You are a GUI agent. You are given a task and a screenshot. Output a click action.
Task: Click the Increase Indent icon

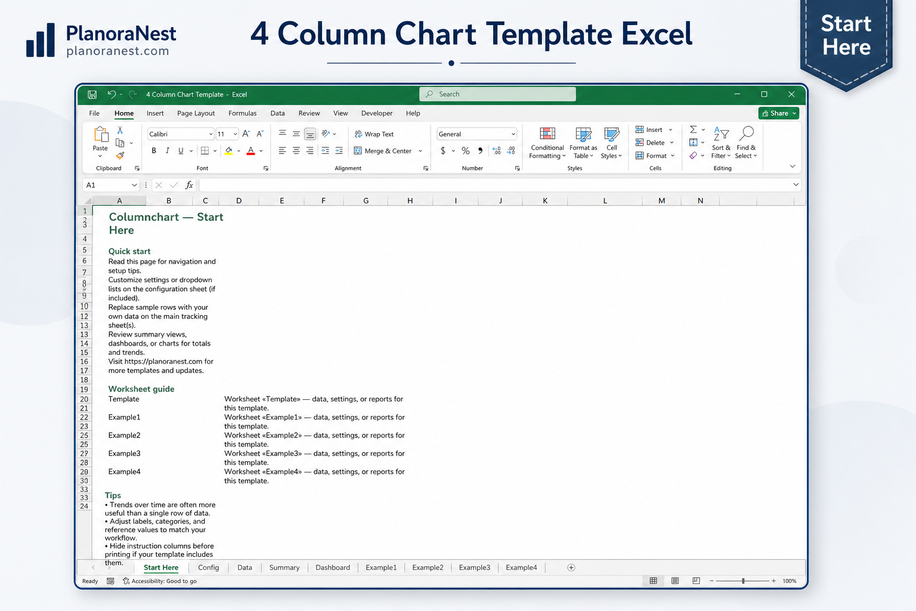pyautogui.click(x=339, y=151)
